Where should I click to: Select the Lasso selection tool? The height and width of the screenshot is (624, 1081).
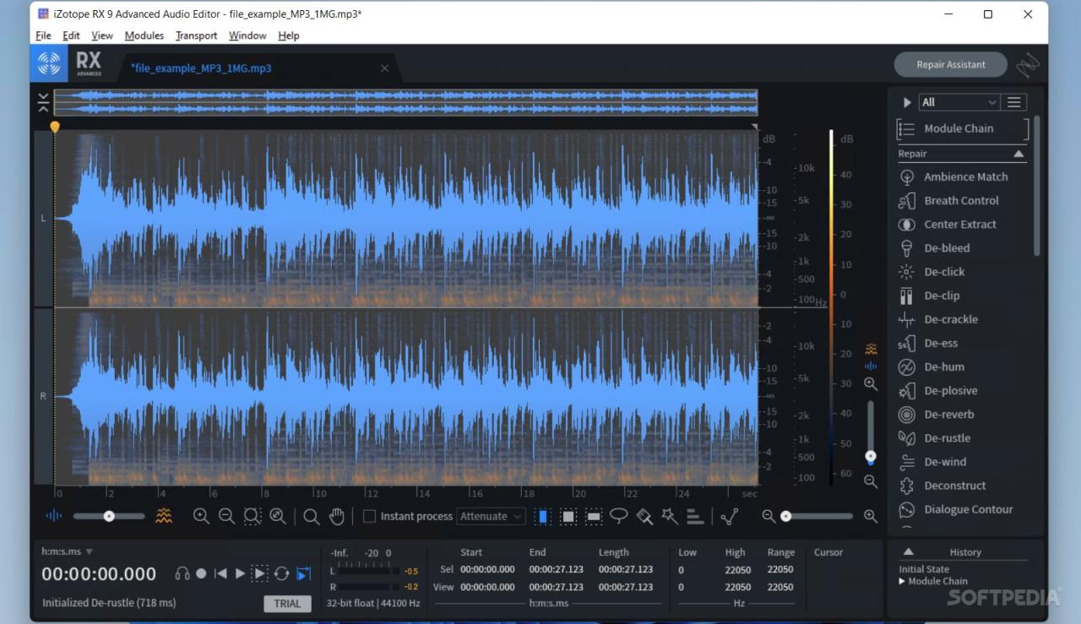619,516
